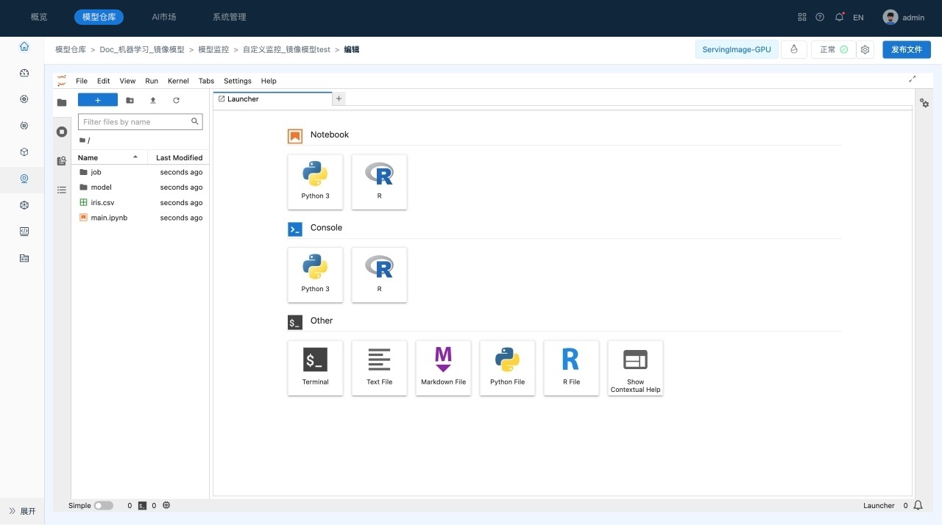Open the table of contents sidebar

point(62,190)
